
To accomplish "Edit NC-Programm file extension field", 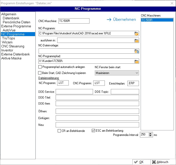I will click(63, 83).
